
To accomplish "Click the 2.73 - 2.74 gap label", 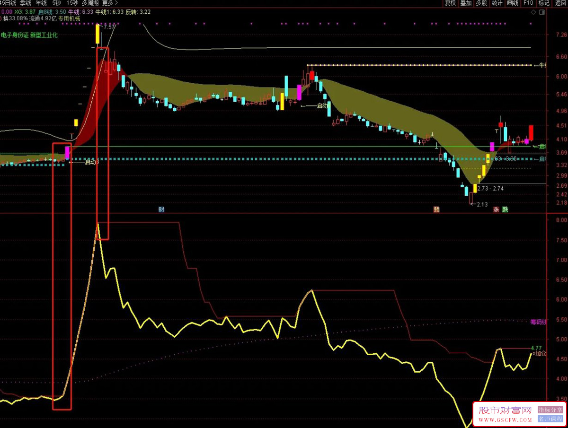I will tap(490, 188).
